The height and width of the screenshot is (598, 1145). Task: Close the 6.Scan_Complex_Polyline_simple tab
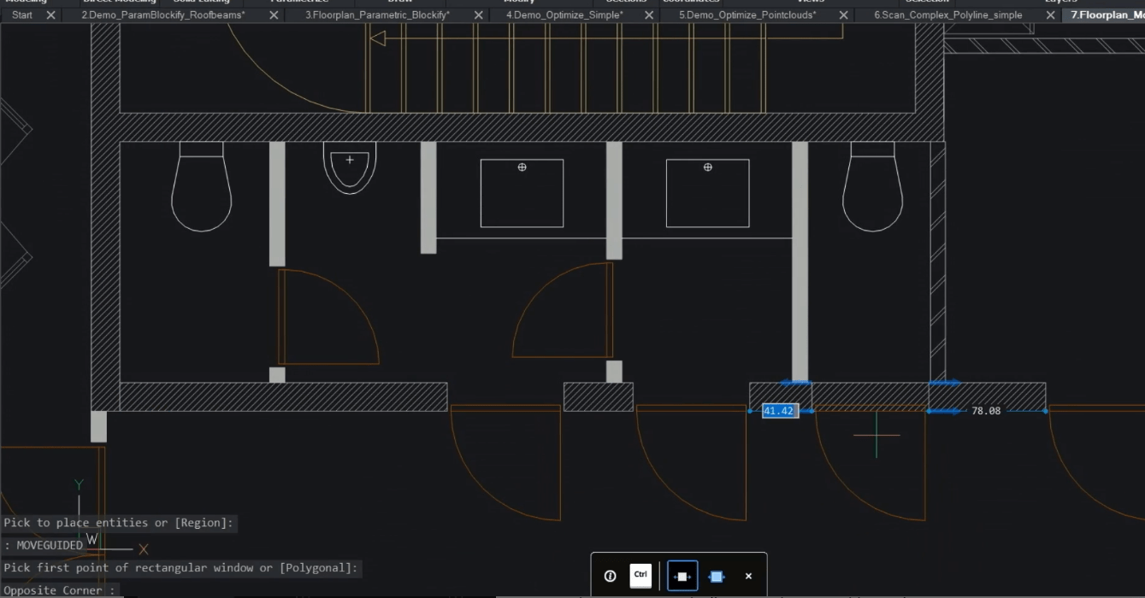(1050, 15)
